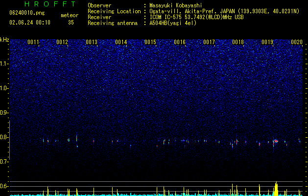Click the date stamp 02.06.24 00:10
The height and width of the screenshot is (196, 308).
tap(30, 23)
